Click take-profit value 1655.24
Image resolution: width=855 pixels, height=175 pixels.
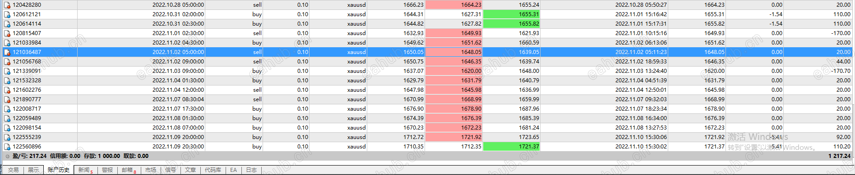(529, 5)
